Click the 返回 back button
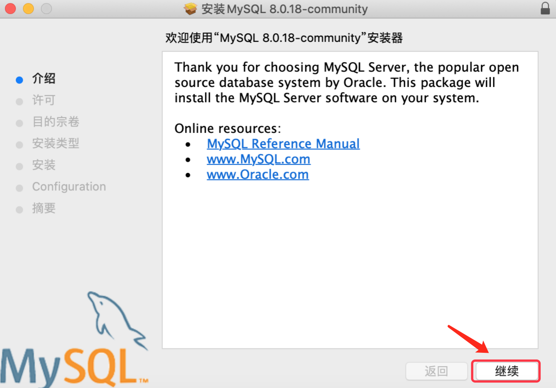The height and width of the screenshot is (388, 556). (436, 371)
